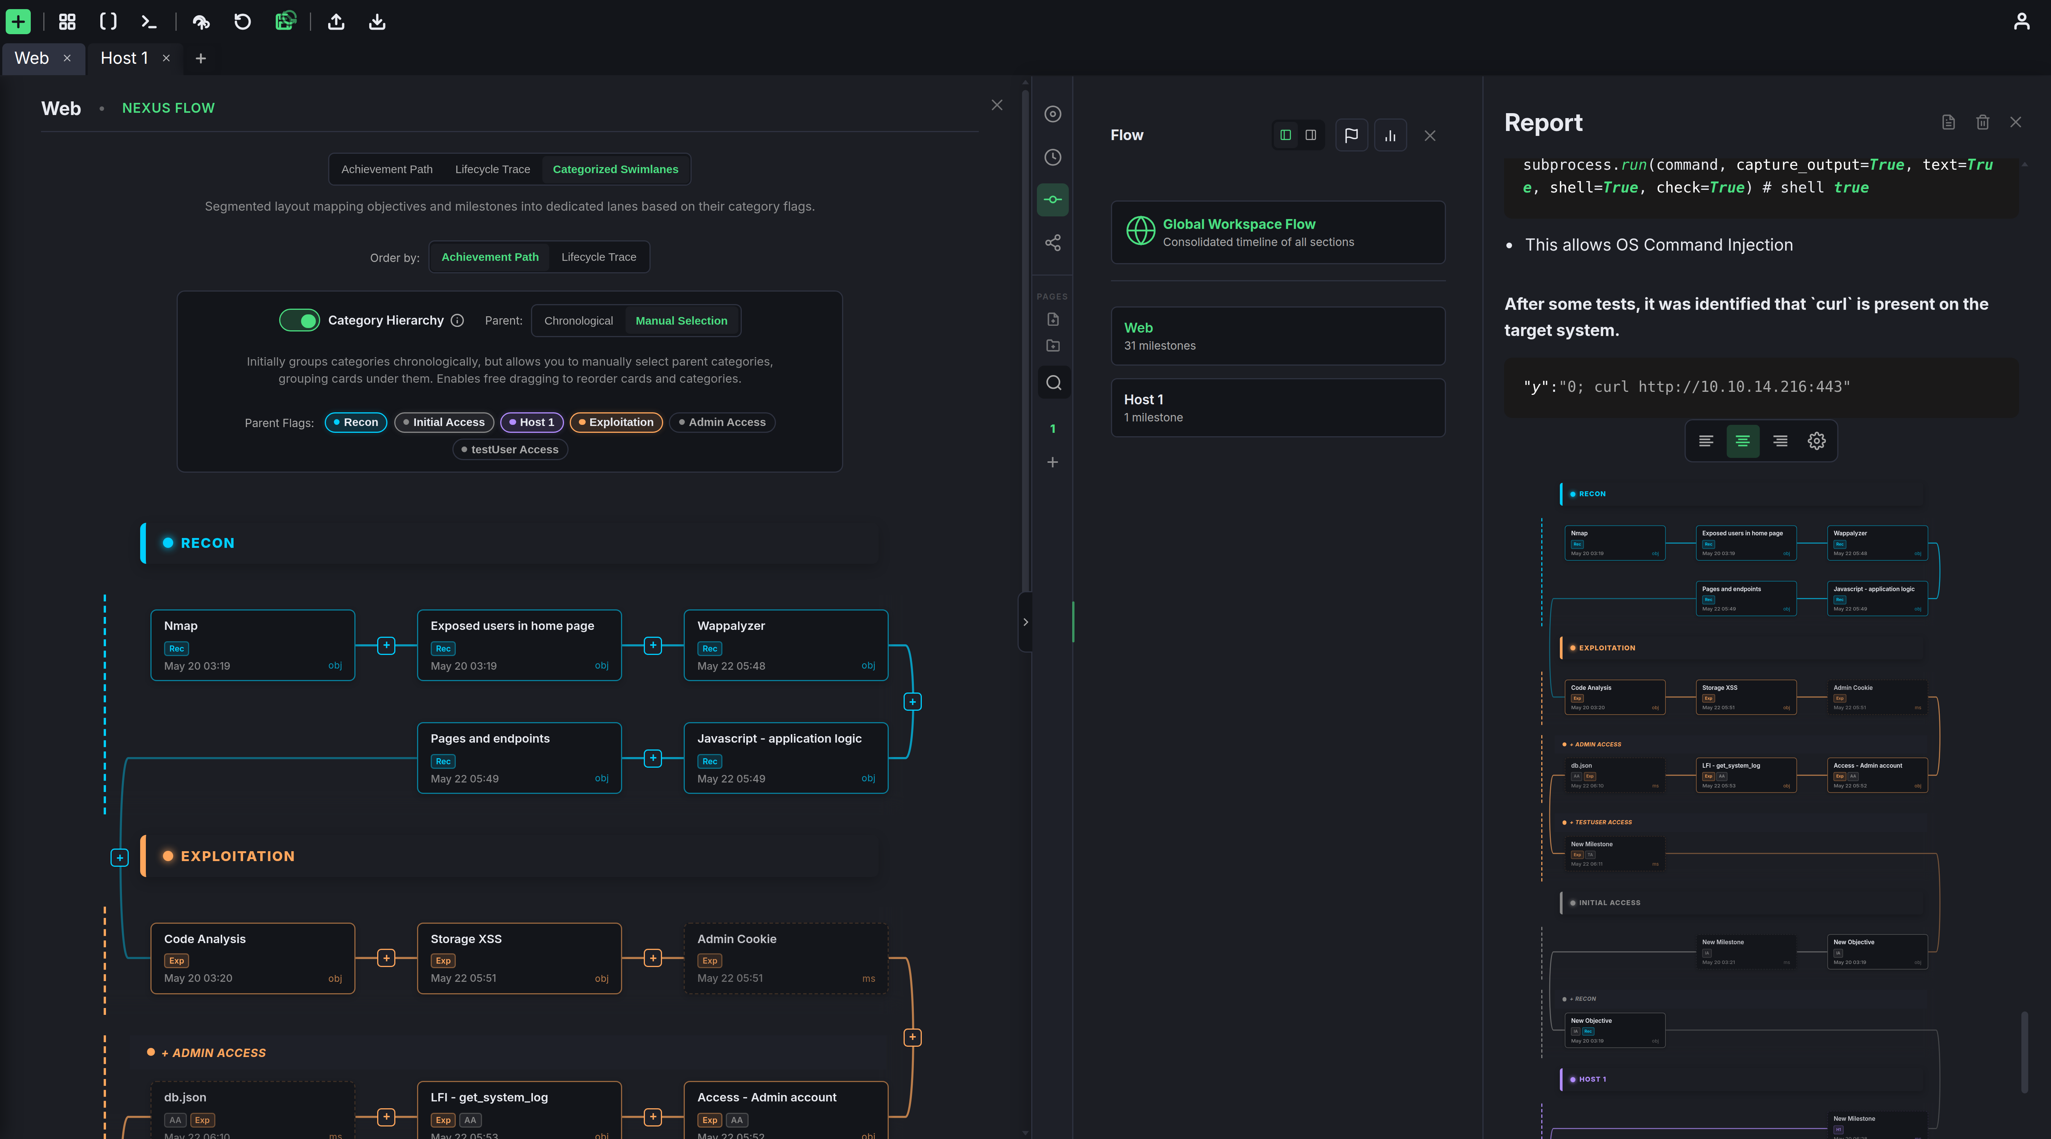2051x1139 pixels.
Task: Click plus connector before Javascript application logic
Action: pyautogui.click(x=653, y=759)
